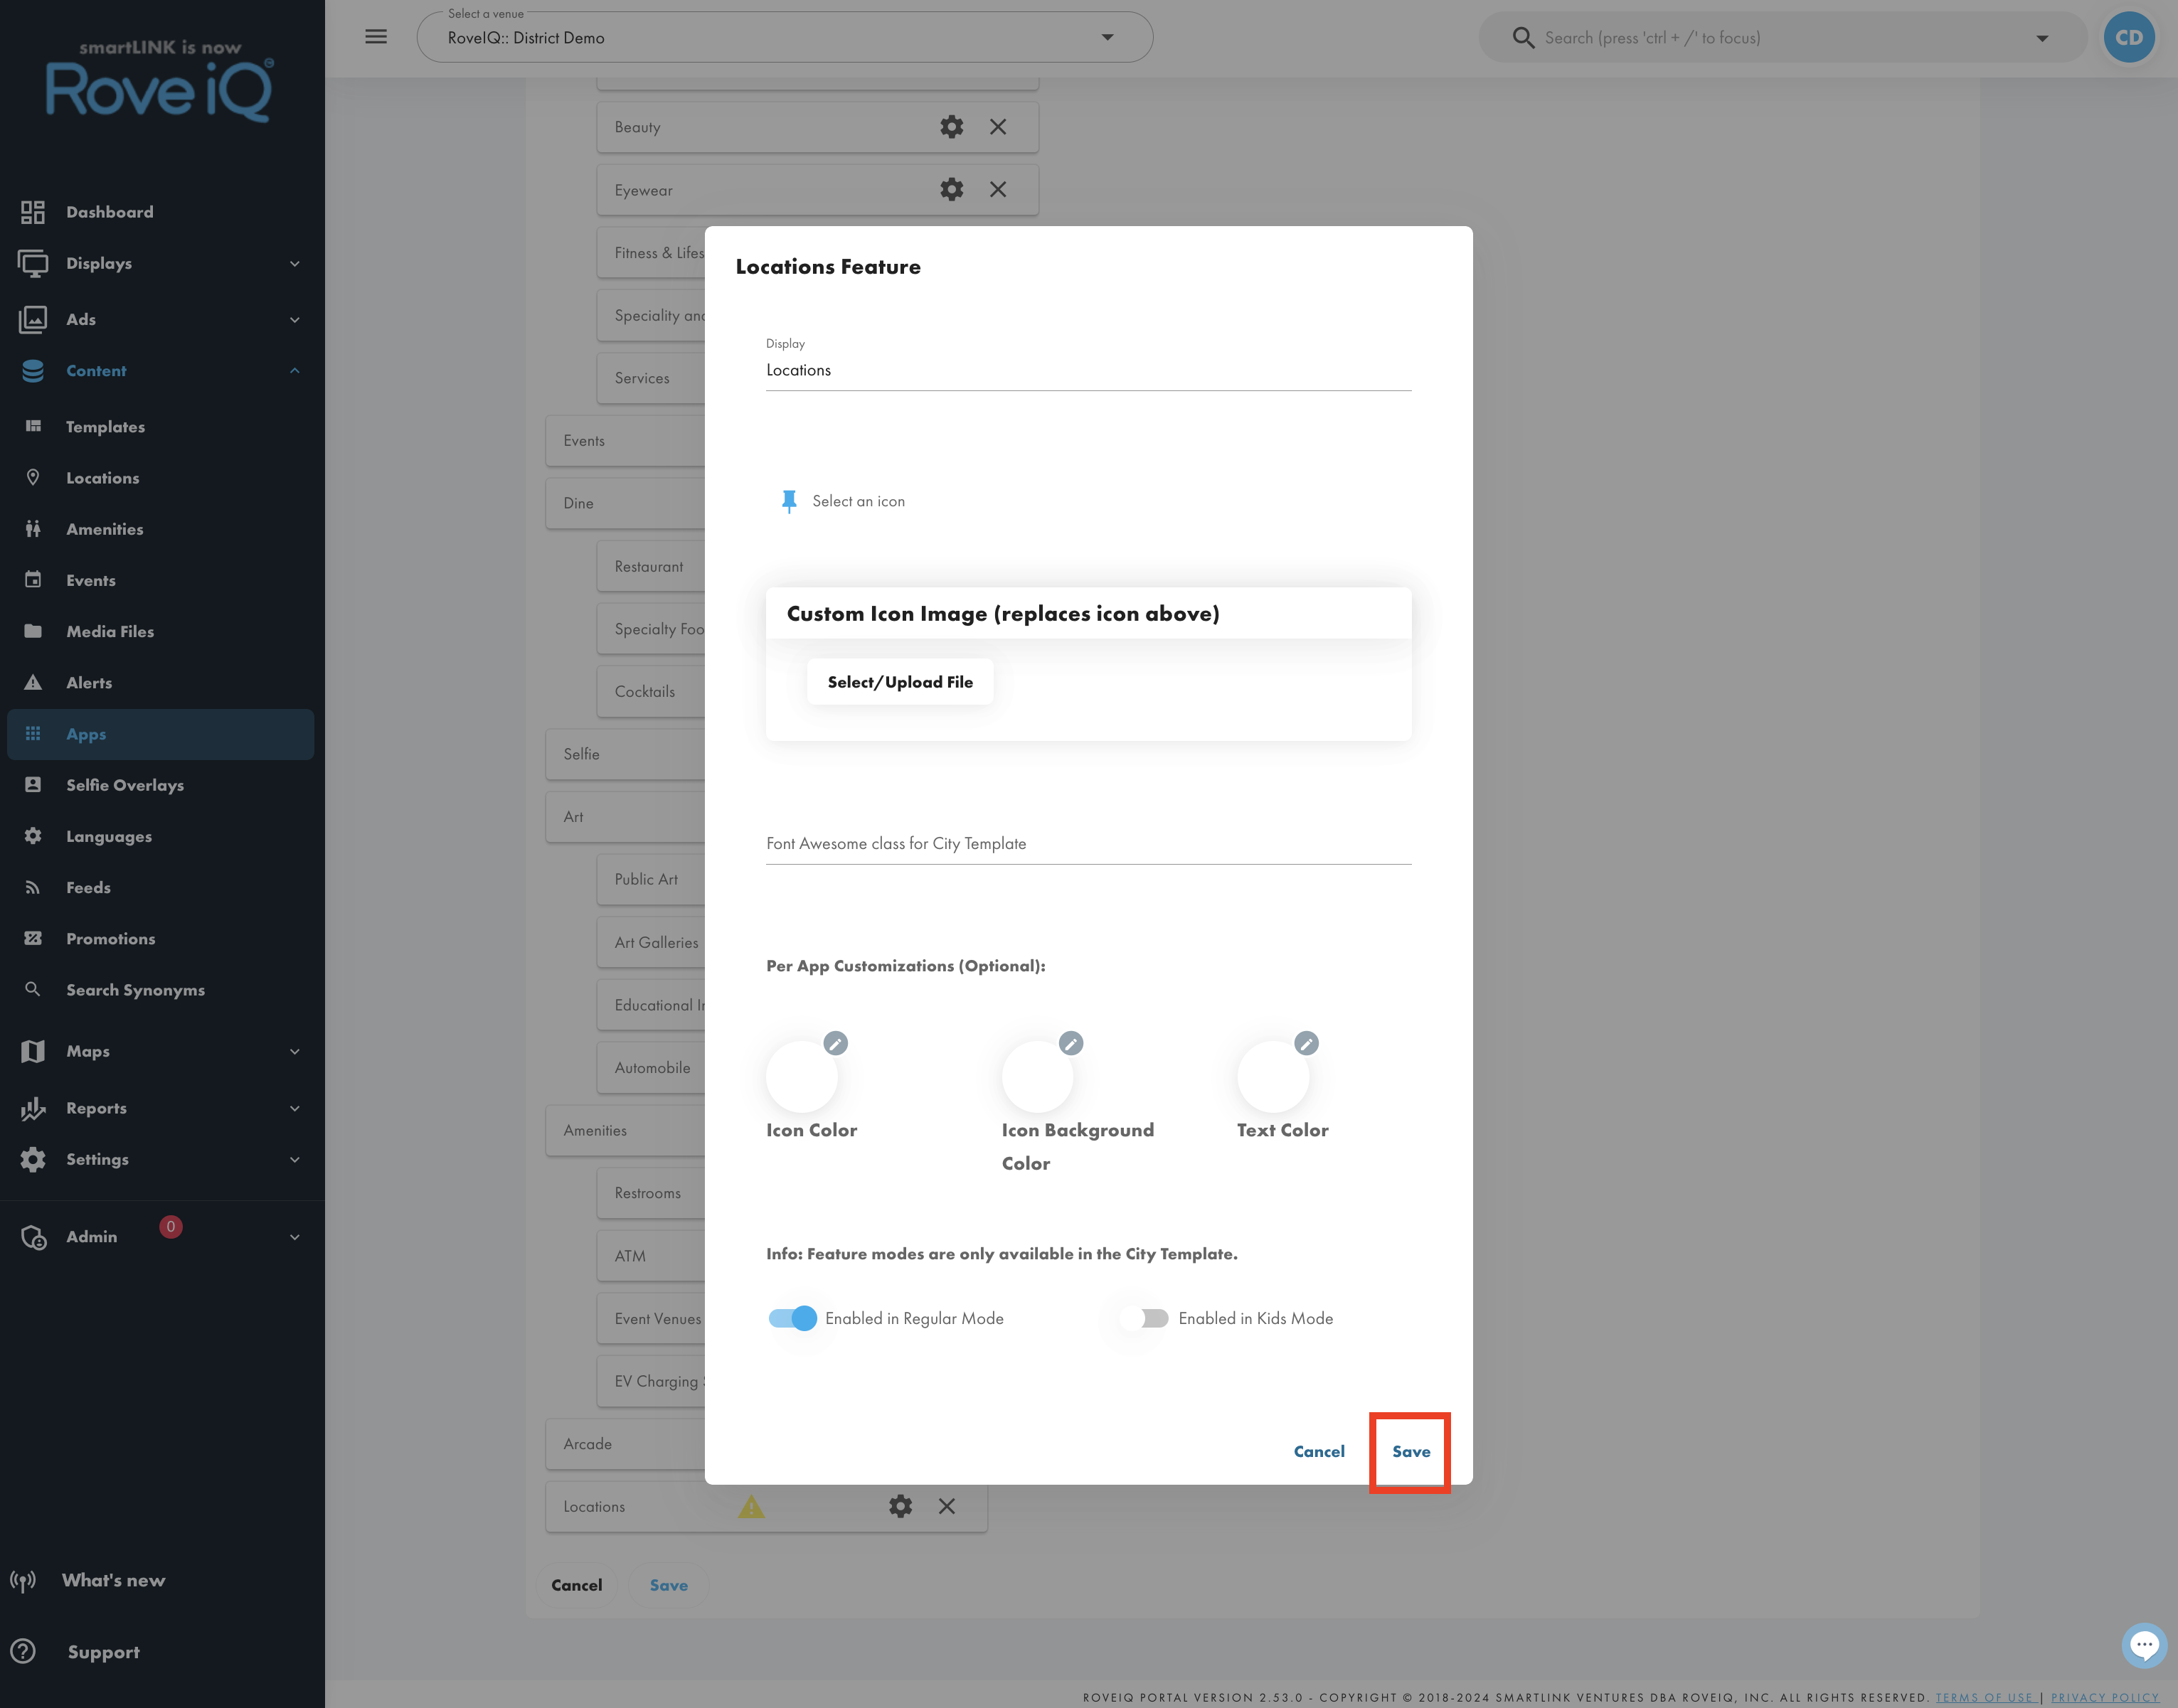Click the Select/Upload File button
The image size is (2178, 1708).
899,682
